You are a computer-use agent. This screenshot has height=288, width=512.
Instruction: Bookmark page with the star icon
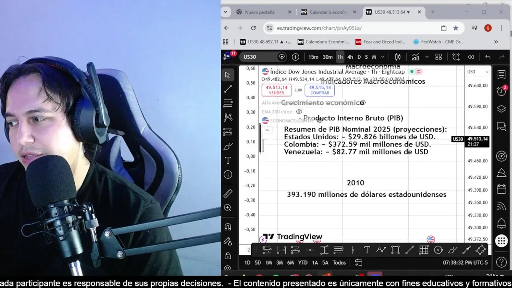pos(456,28)
